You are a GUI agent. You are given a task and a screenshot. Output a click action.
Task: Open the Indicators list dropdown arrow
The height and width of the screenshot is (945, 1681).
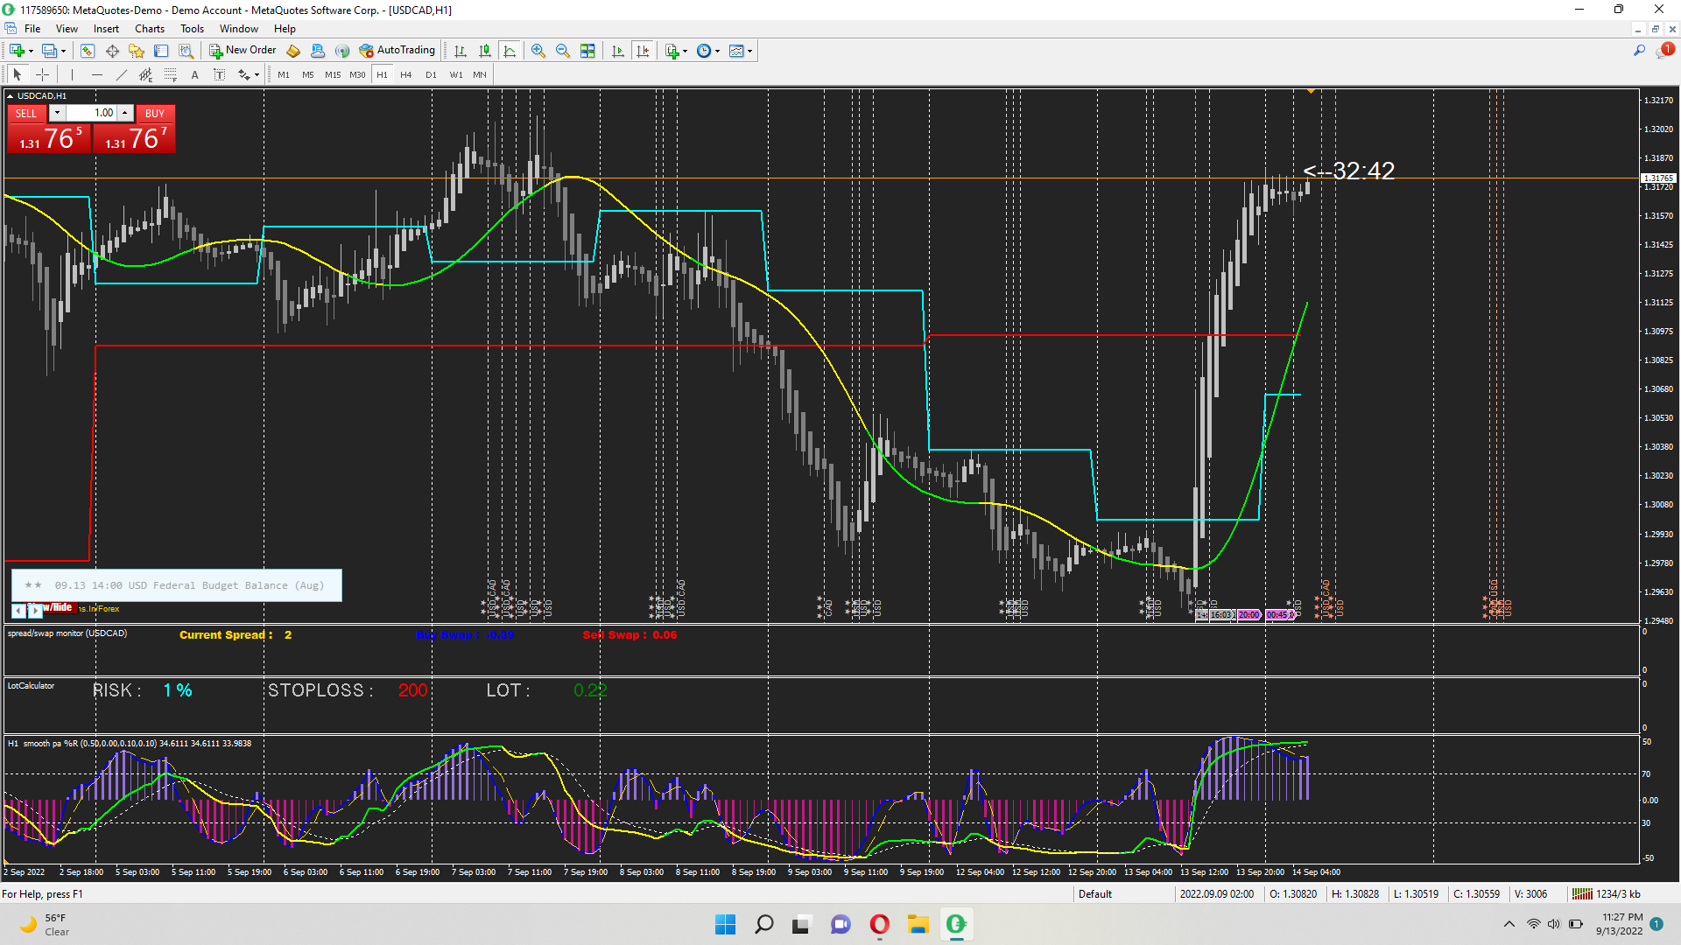pyautogui.click(x=685, y=51)
